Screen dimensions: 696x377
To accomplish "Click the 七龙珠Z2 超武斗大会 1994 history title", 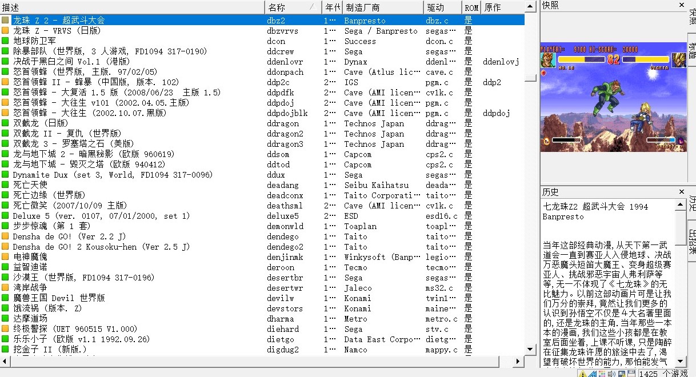I will (x=595, y=207).
